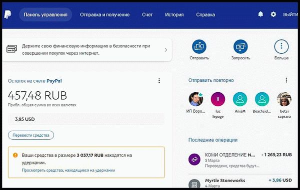This screenshot has height=190, width=300.
Task: Click the 457,48 RUB balance amount
Action: coord(37,95)
